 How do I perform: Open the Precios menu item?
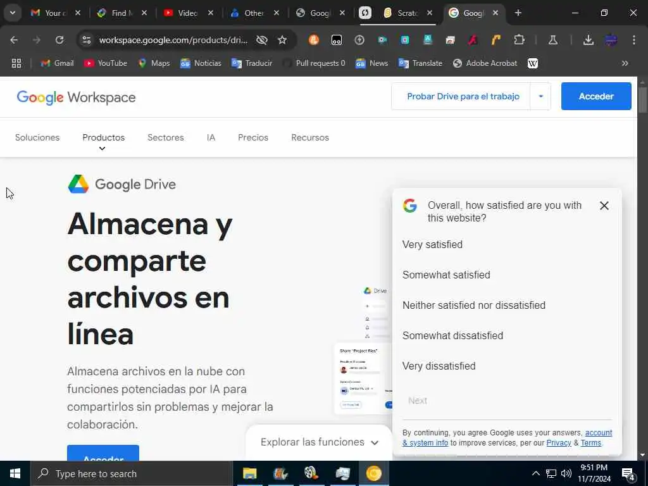click(x=253, y=137)
